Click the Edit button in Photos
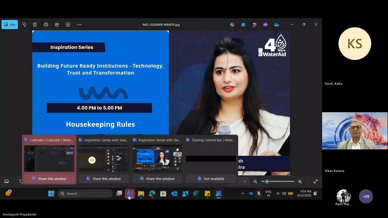 click(10, 25)
